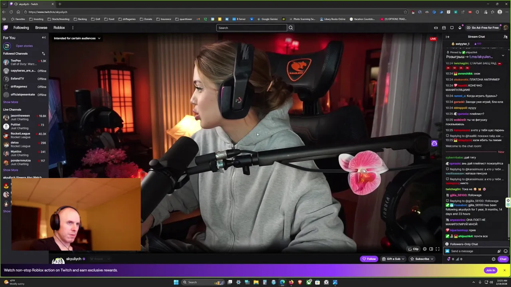Click Show More under Followed Channels

click(11, 102)
